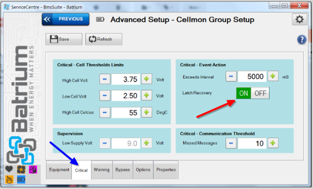Viewport: 313px width, 189px height.
Task: Click the 'Latch Recovery' label
Action: (197, 93)
